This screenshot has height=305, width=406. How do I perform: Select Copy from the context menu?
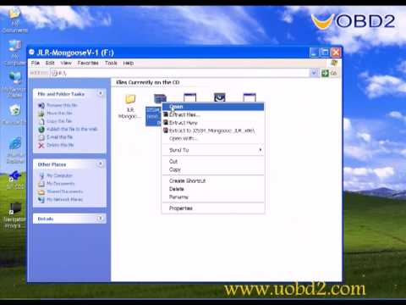tap(213, 169)
